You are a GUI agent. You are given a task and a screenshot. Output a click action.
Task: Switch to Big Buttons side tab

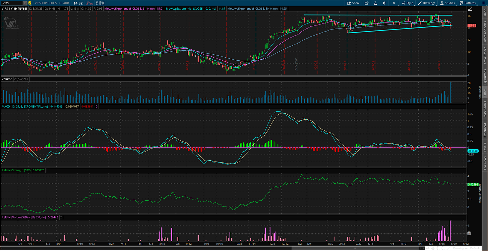pyautogui.click(x=485, y=77)
